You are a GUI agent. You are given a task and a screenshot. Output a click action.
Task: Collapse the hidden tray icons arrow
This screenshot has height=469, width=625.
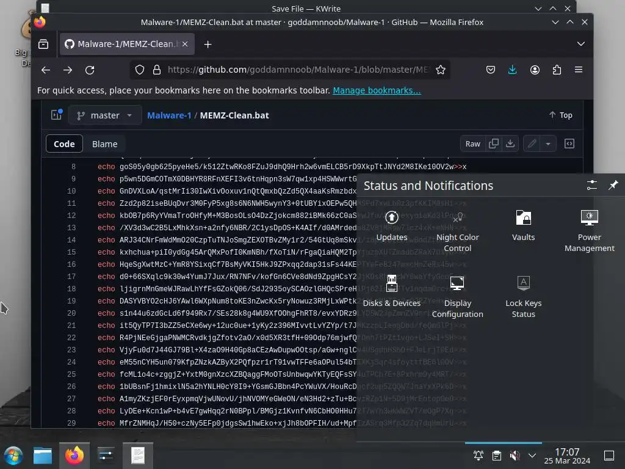coord(532,456)
